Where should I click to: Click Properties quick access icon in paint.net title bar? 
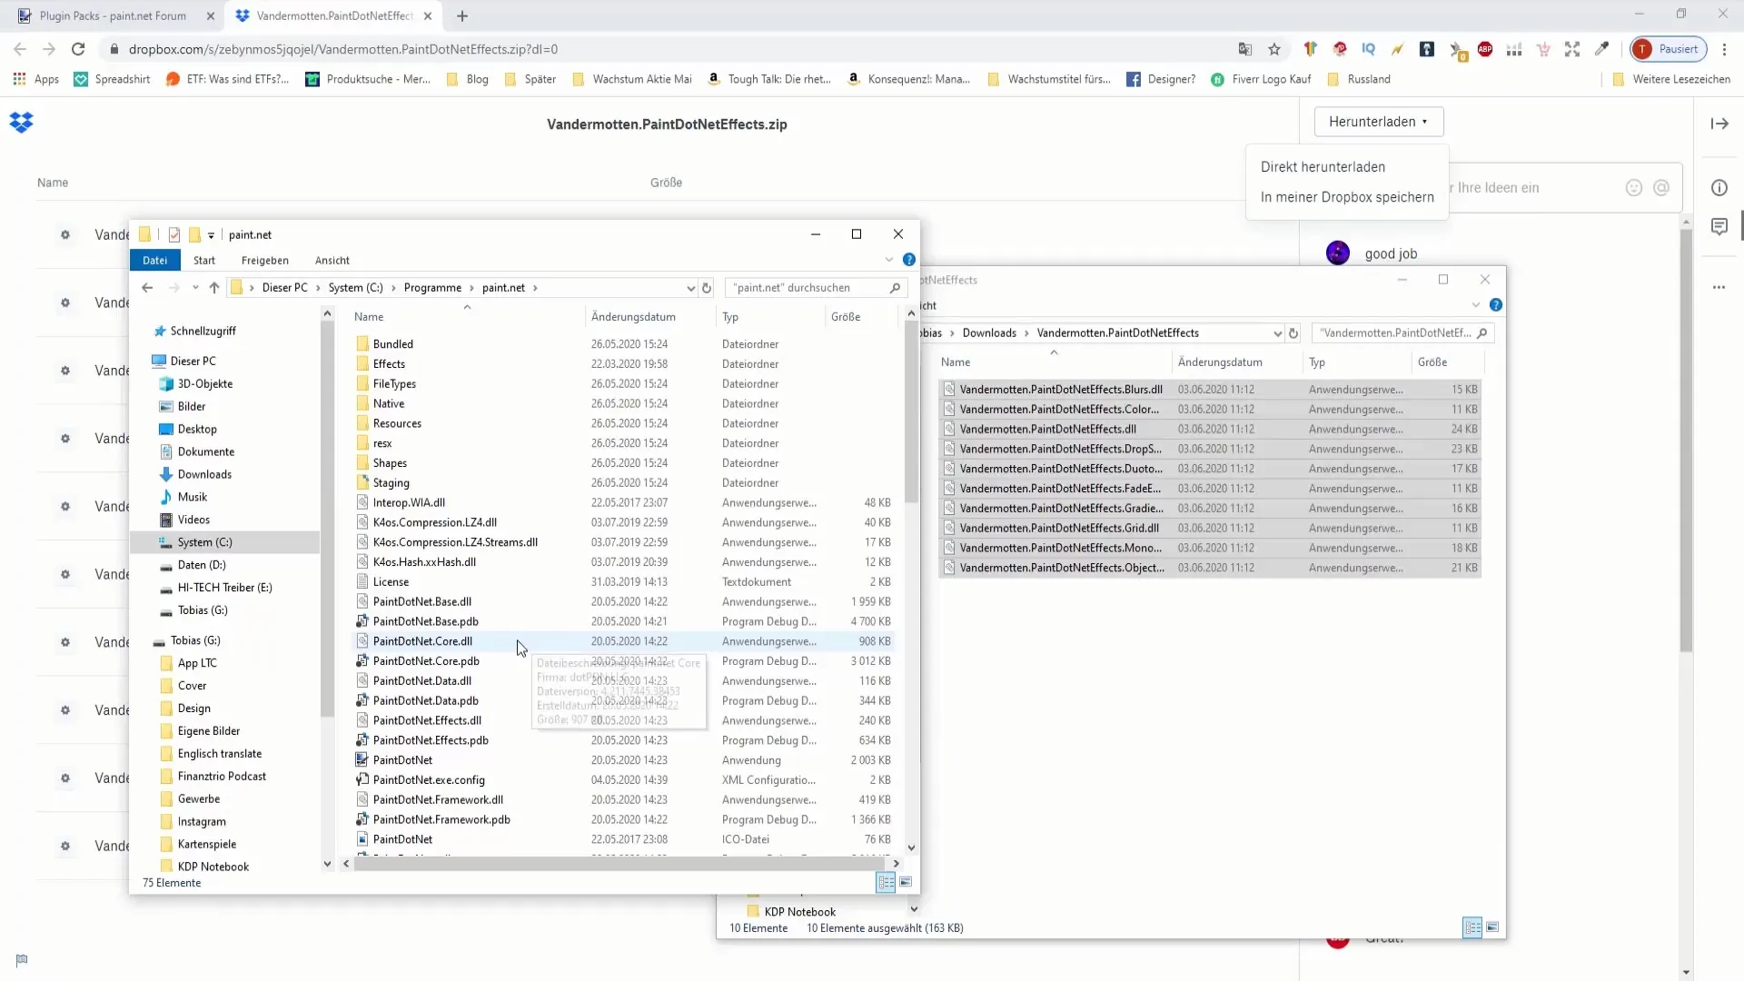[173, 235]
